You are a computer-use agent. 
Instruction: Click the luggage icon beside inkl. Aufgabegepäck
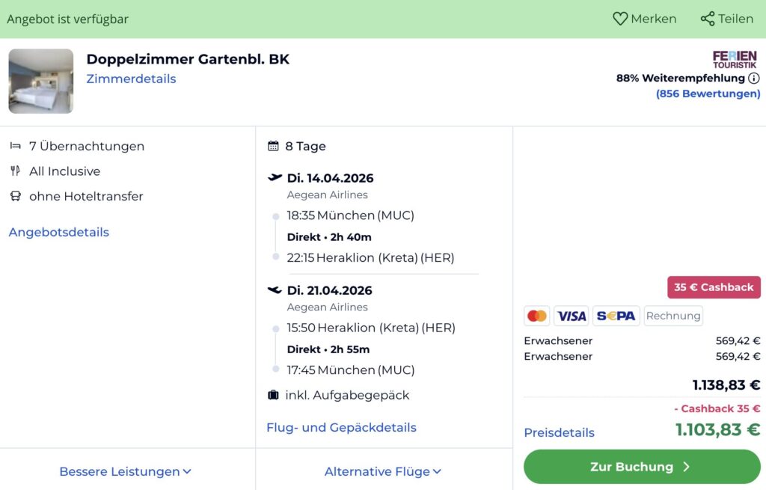pos(272,395)
